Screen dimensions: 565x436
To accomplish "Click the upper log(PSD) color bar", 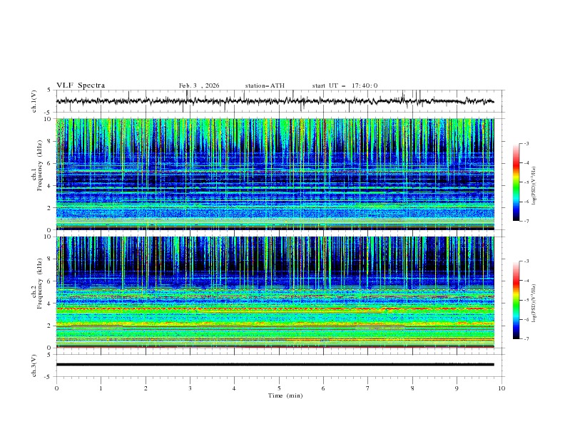I will (x=516, y=182).
